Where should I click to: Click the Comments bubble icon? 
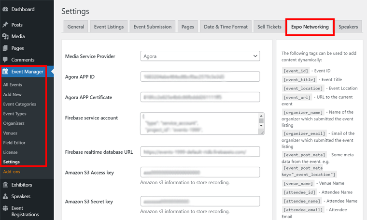click(5, 60)
